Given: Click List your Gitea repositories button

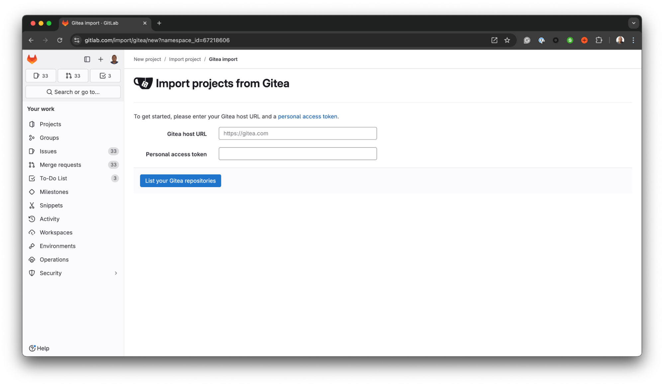Looking at the screenshot, I should (180, 180).
